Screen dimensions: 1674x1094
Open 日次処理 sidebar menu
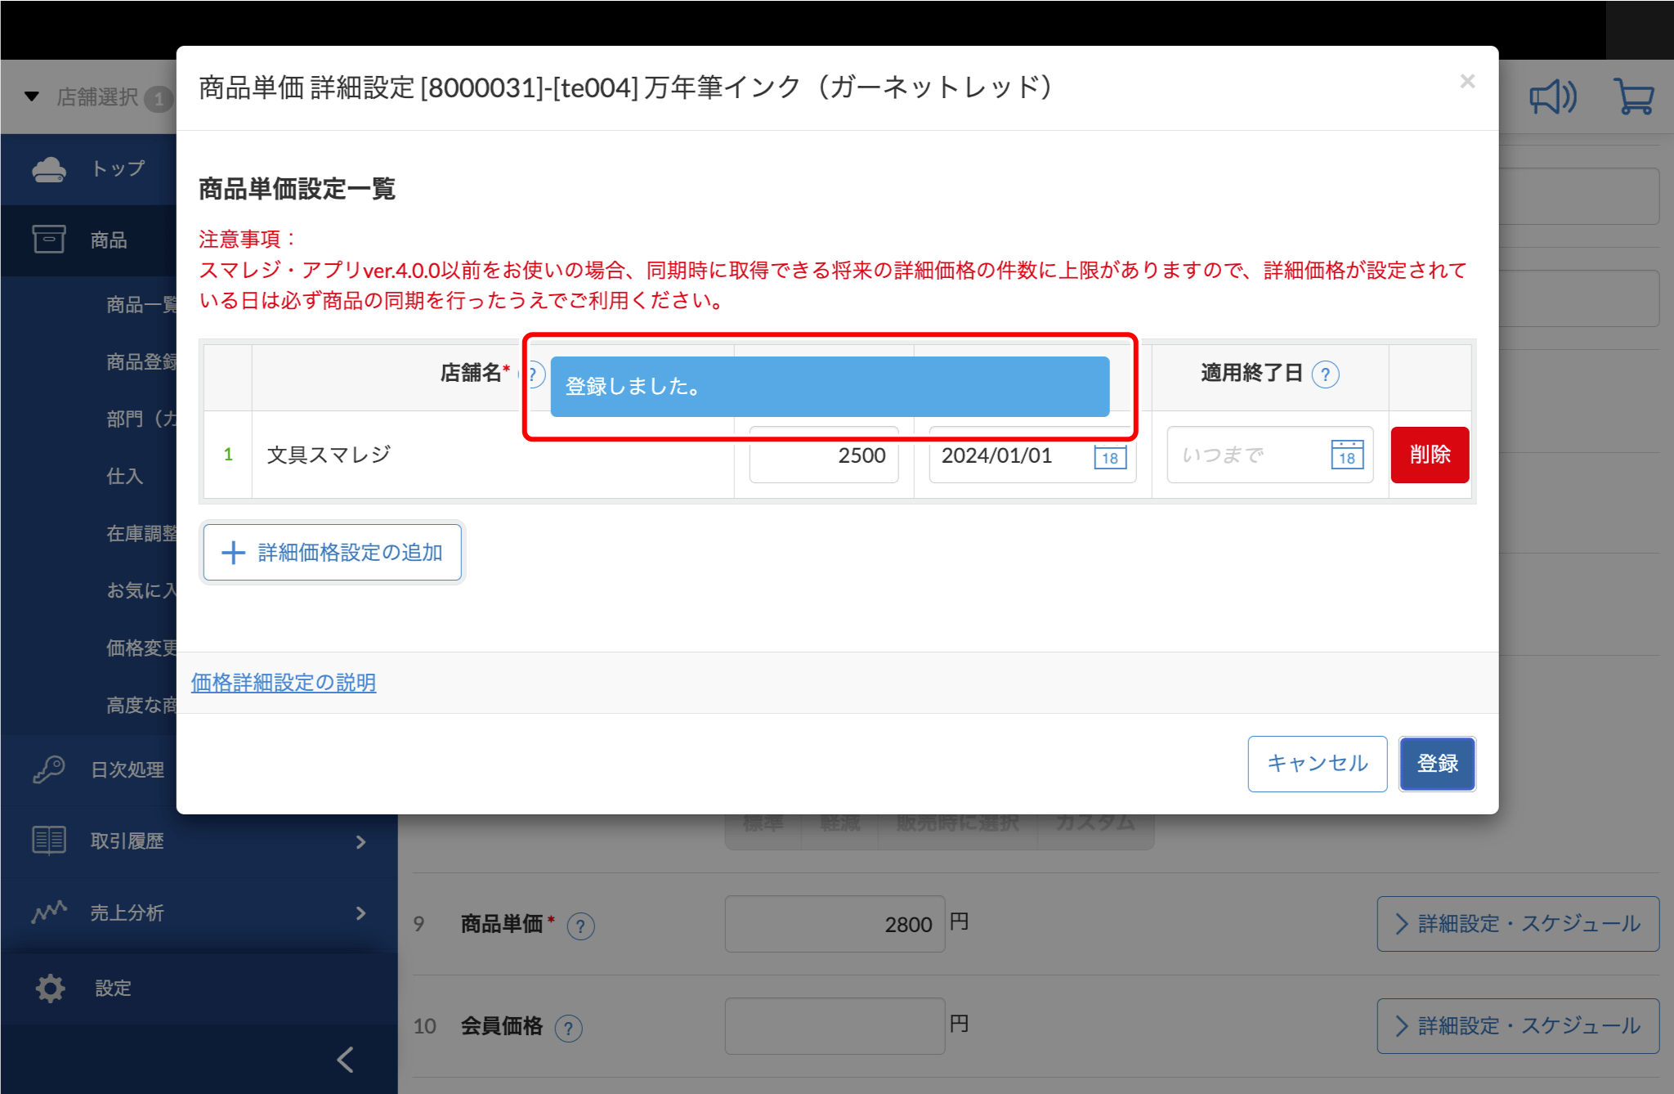(x=89, y=769)
